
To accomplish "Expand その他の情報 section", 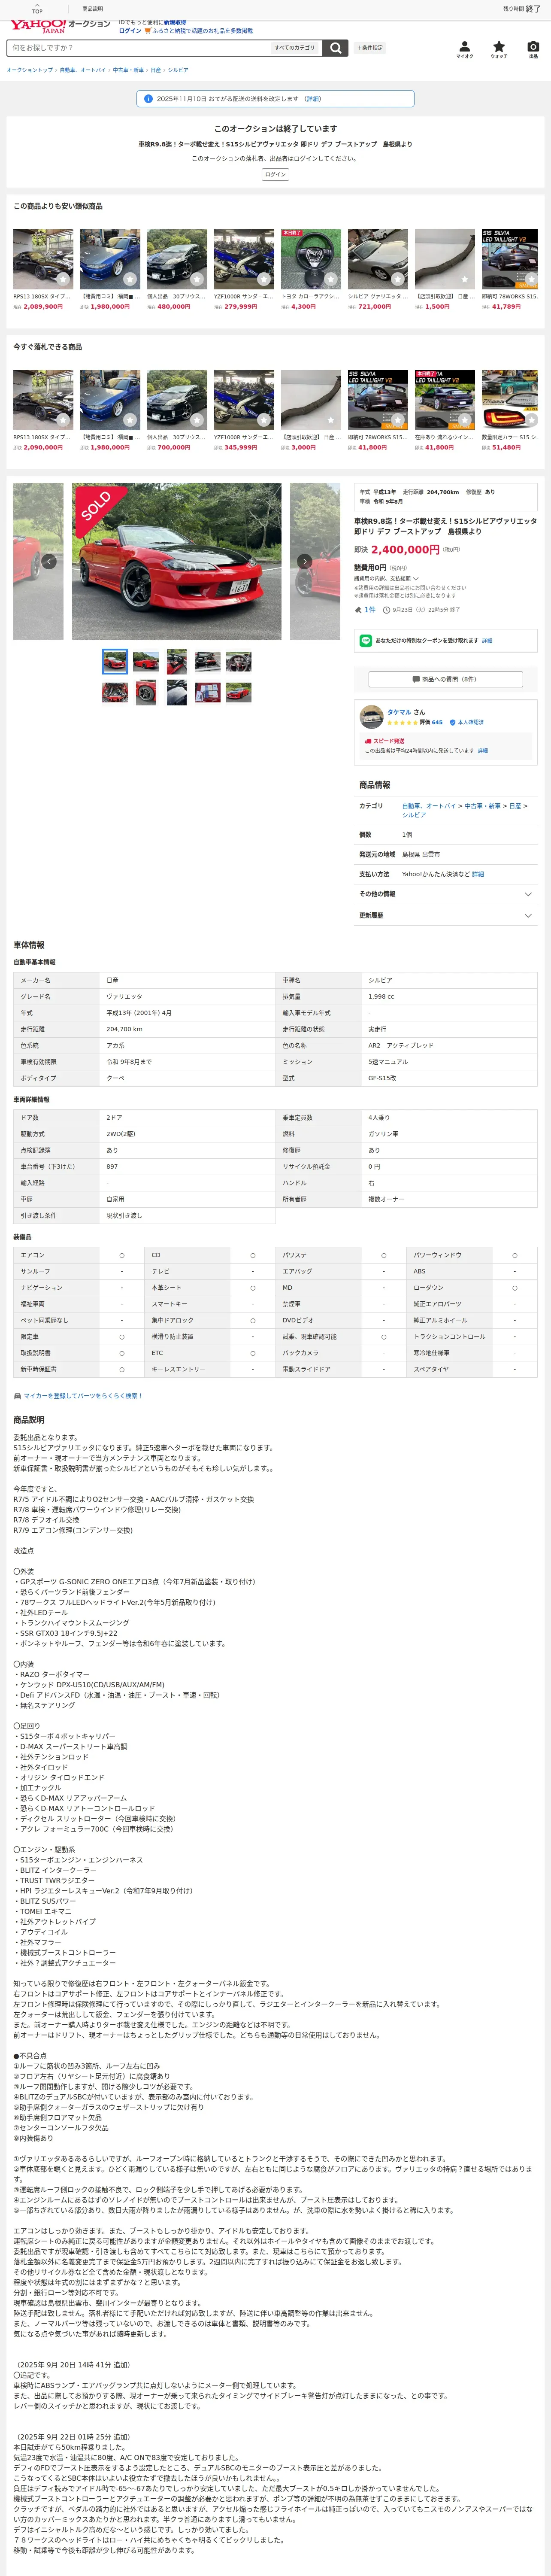I will tap(445, 894).
